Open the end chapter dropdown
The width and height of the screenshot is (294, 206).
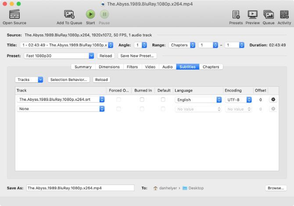234,45
